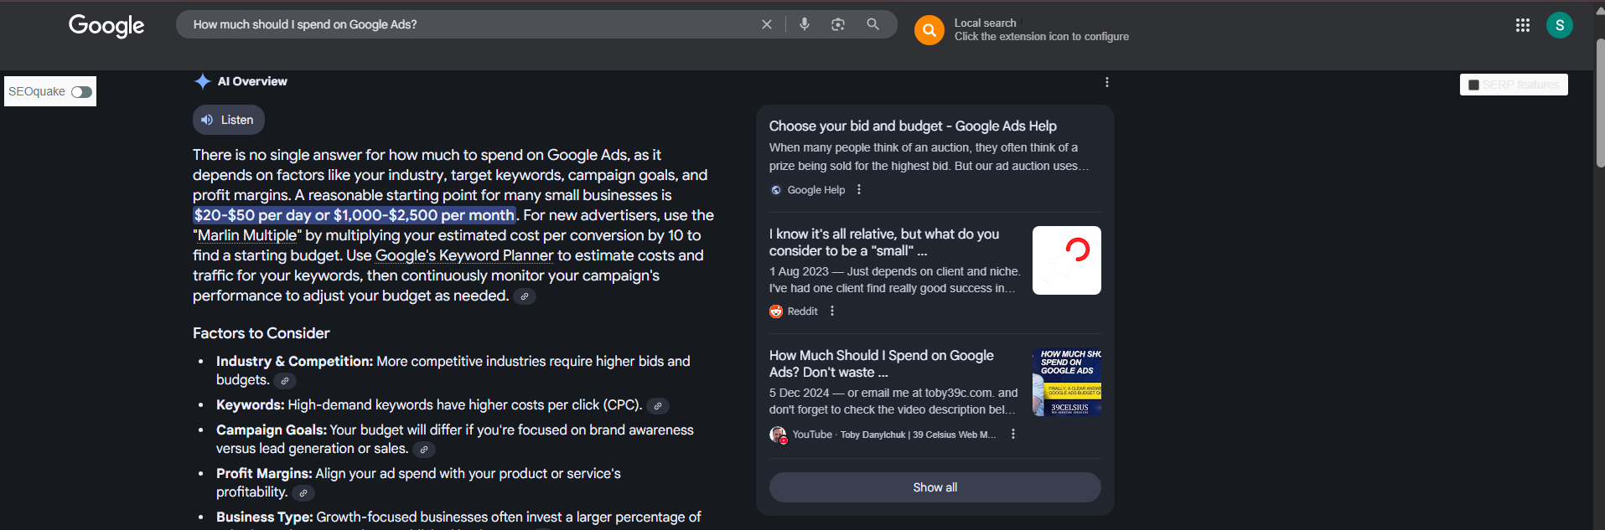Viewport: 1605px width, 530px height.
Task: Open three-dot menu beside YouTube source
Action: [1013, 434]
